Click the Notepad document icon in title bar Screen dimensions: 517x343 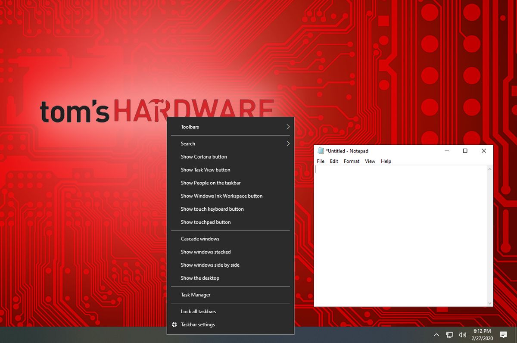click(321, 150)
